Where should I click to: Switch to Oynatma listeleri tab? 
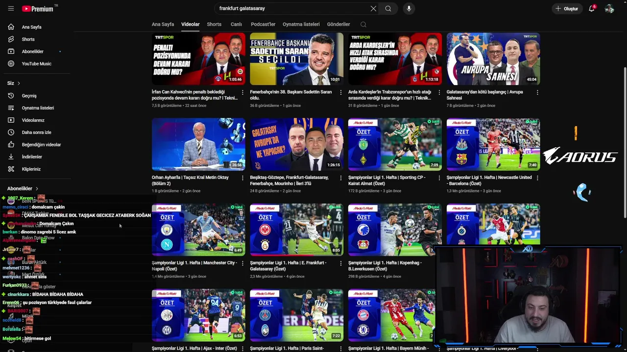pyautogui.click(x=301, y=24)
